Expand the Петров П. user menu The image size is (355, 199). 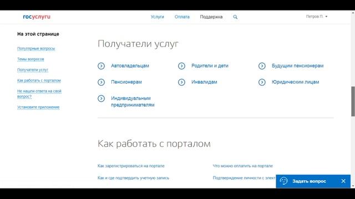point(317,17)
